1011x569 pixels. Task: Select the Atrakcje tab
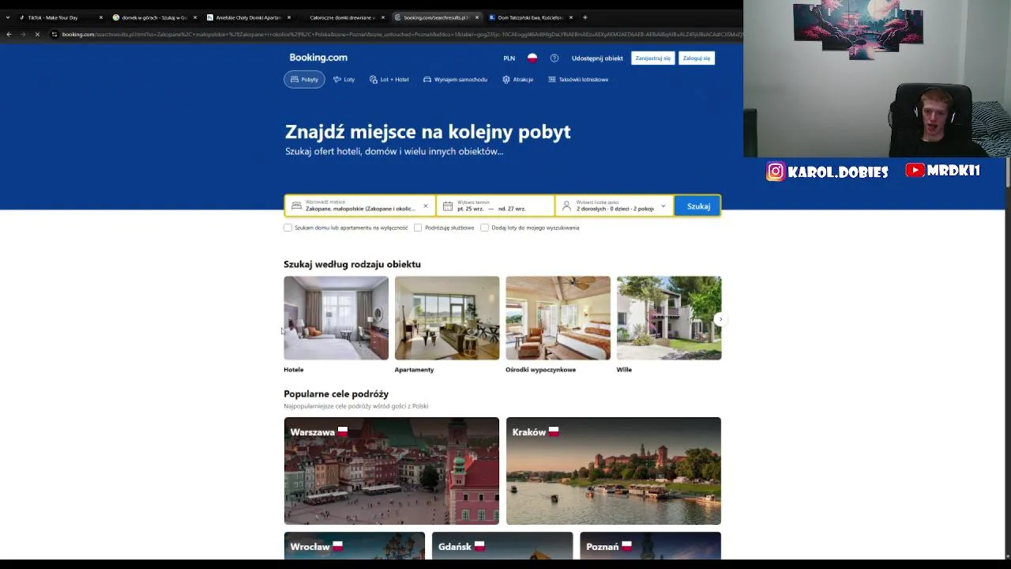pyautogui.click(x=517, y=80)
